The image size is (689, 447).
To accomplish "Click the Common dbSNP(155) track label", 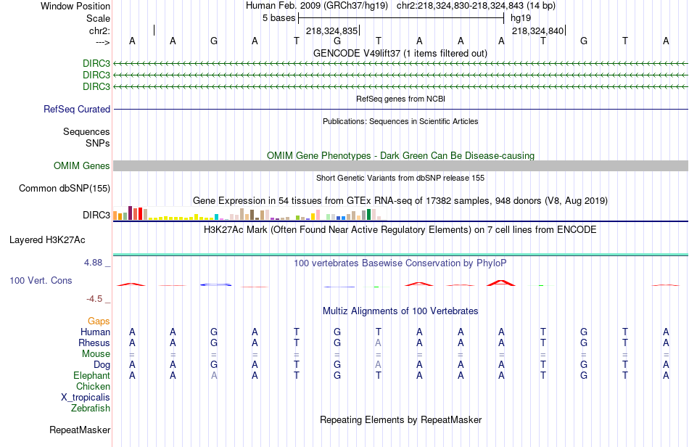I will pos(65,188).
